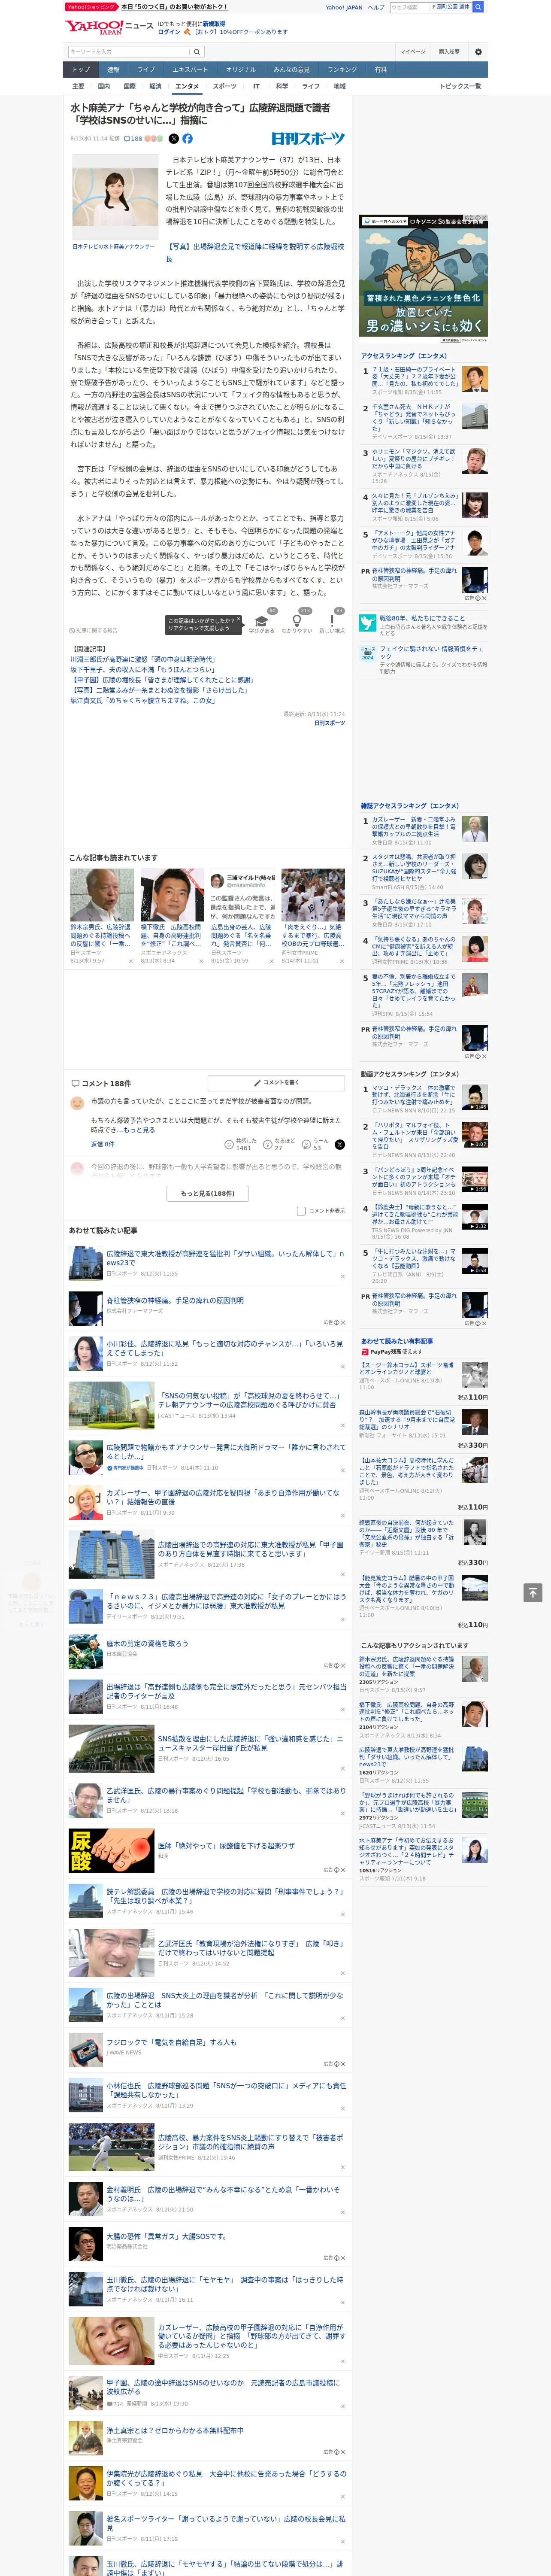Image resolution: width=551 pixels, height=2576 pixels.
Task: Select the エキスパート navigation tab
Action: [190, 70]
